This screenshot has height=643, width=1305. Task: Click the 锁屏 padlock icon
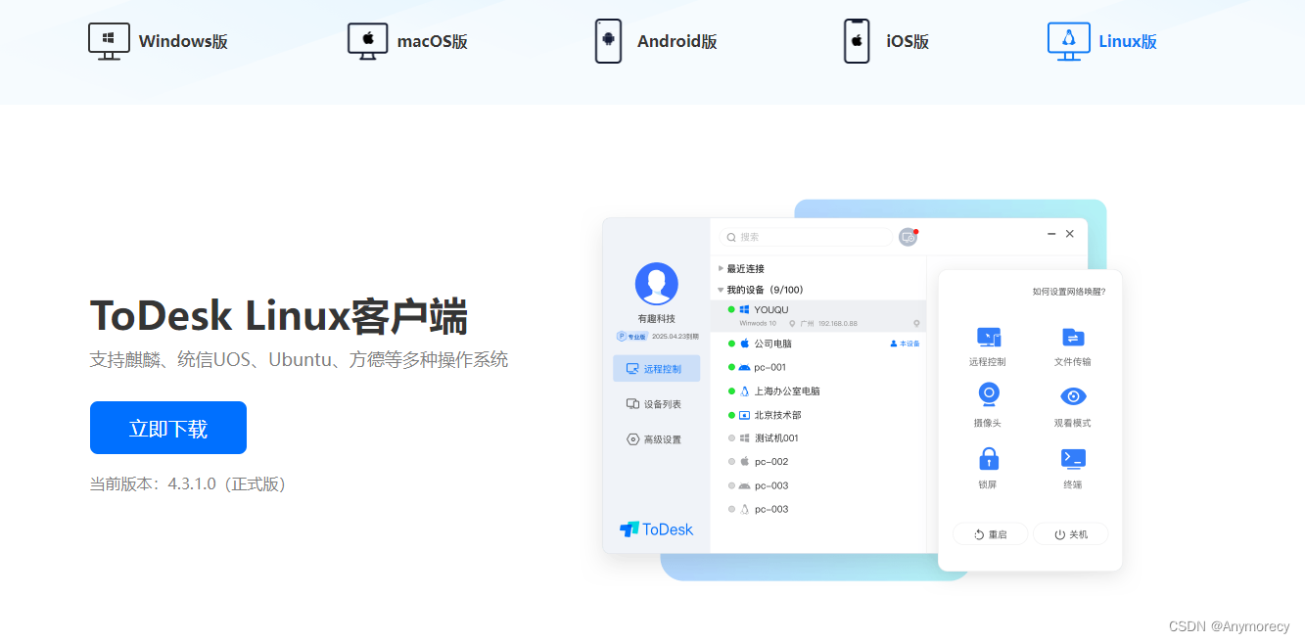click(x=989, y=458)
